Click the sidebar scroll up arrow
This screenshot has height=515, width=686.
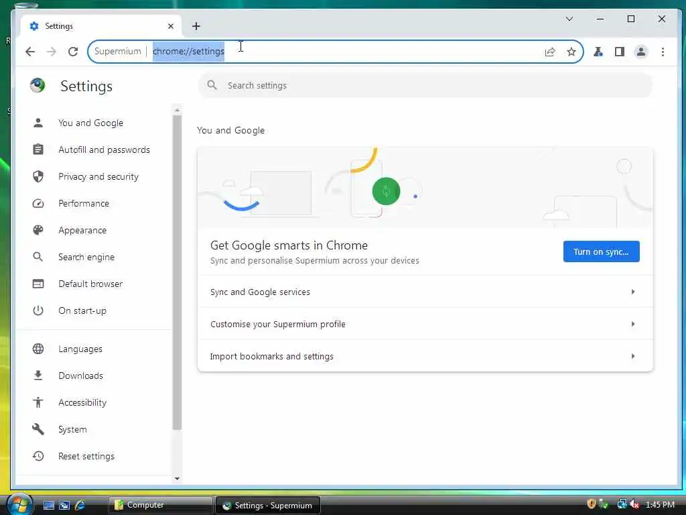(x=177, y=110)
